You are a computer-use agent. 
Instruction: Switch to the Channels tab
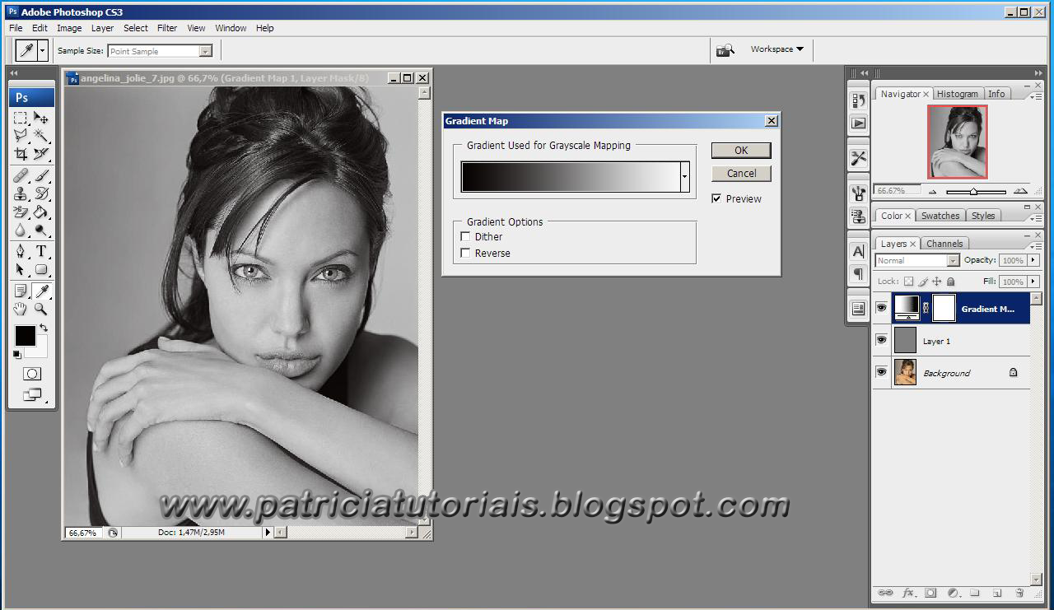pyautogui.click(x=944, y=244)
